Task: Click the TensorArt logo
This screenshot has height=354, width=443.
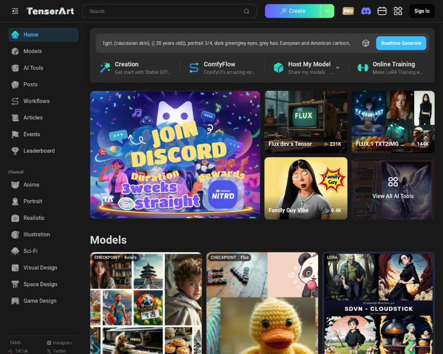Action: click(51, 11)
